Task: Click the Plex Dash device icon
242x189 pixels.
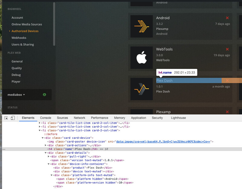Action: [x=142, y=89]
